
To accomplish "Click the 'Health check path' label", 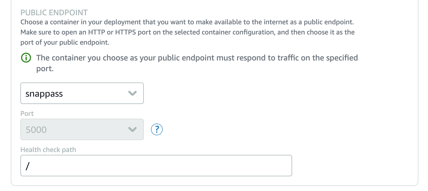I will tap(48, 150).
